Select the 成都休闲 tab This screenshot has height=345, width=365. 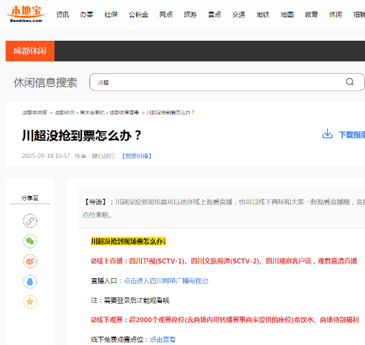tap(30, 51)
